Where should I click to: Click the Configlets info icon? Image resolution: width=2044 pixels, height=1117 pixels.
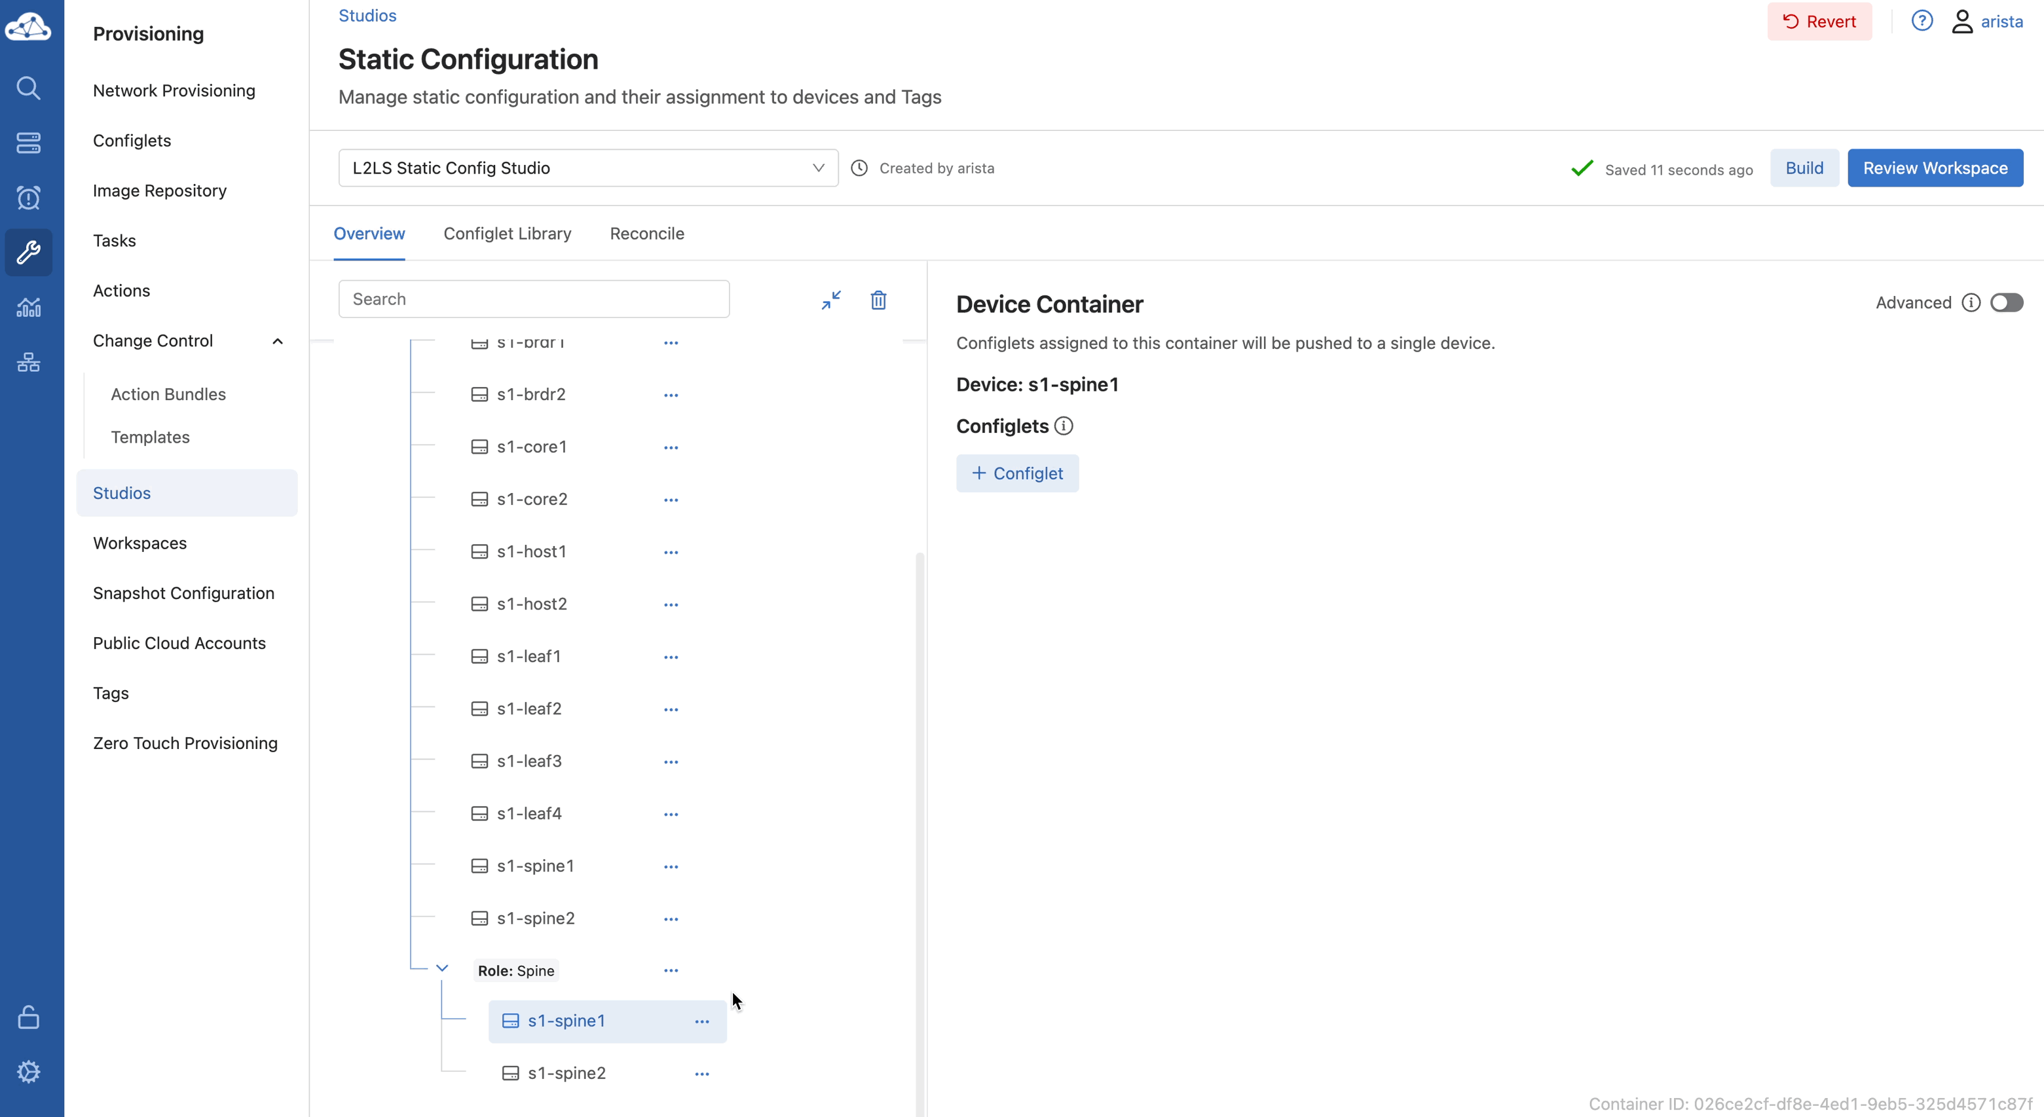coord(1064,426)
